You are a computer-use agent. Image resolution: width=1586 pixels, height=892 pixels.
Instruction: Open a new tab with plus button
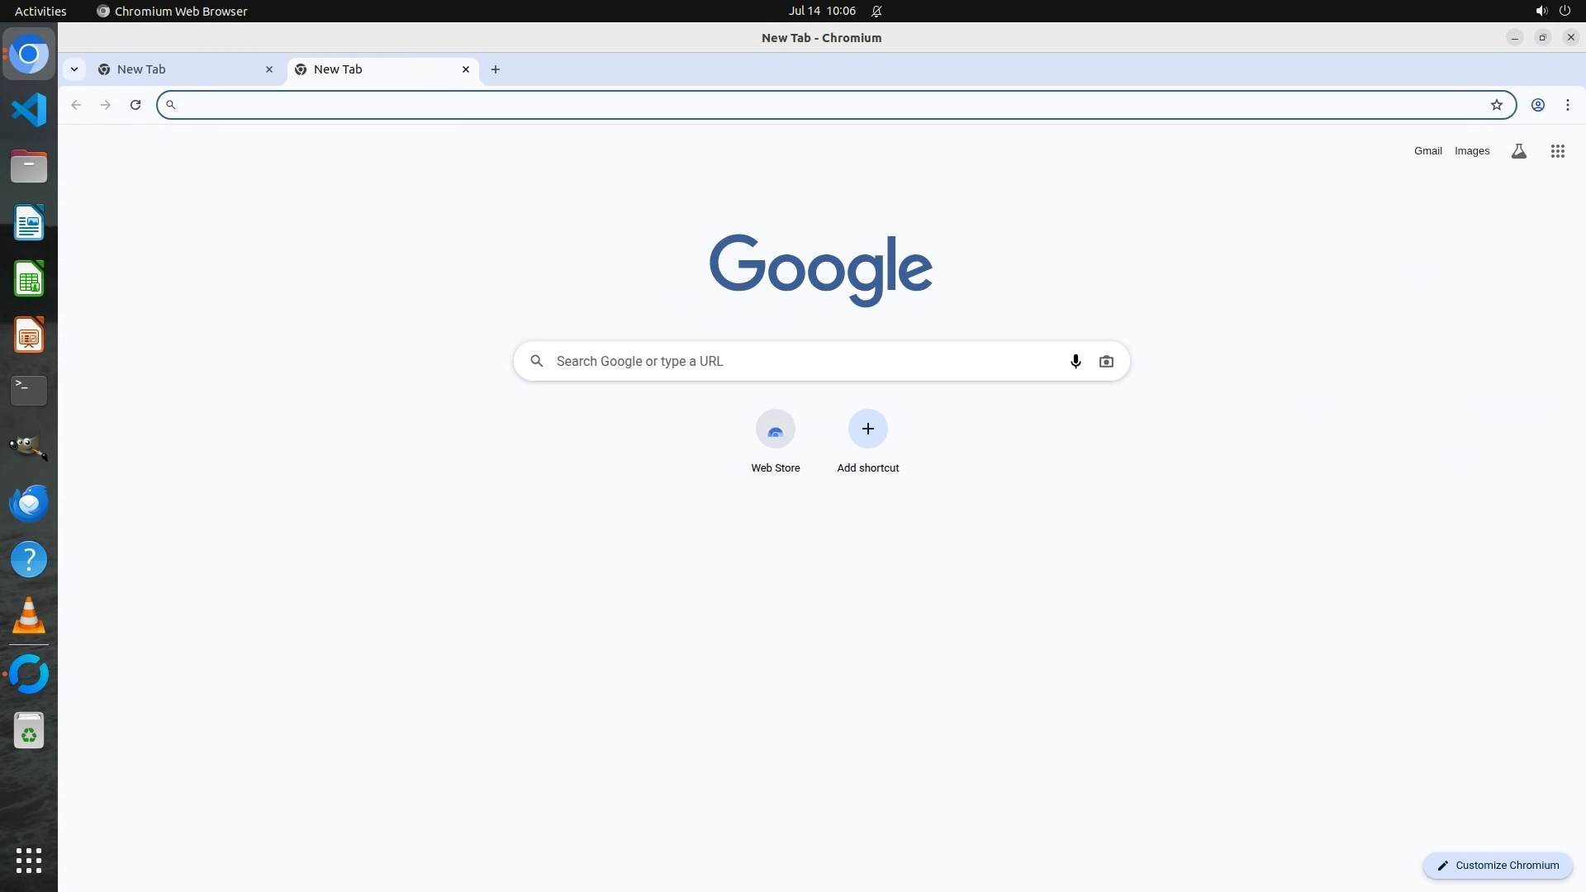tap(496, 69)
